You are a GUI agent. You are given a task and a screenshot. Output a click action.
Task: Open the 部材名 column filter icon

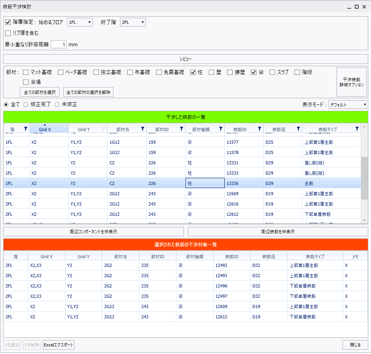(142, 129)
